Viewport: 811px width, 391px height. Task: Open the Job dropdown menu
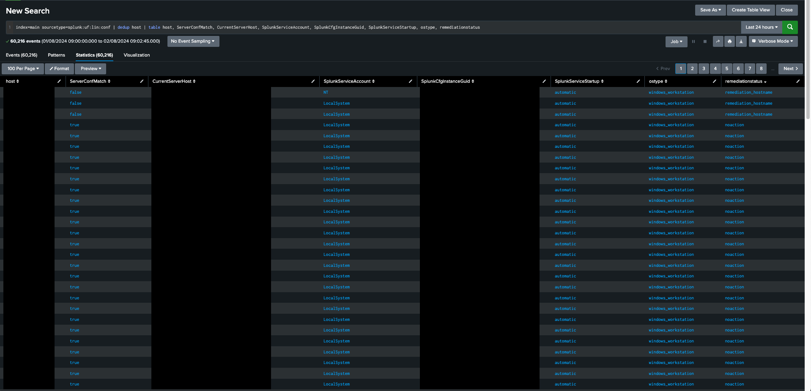(677, 41)
